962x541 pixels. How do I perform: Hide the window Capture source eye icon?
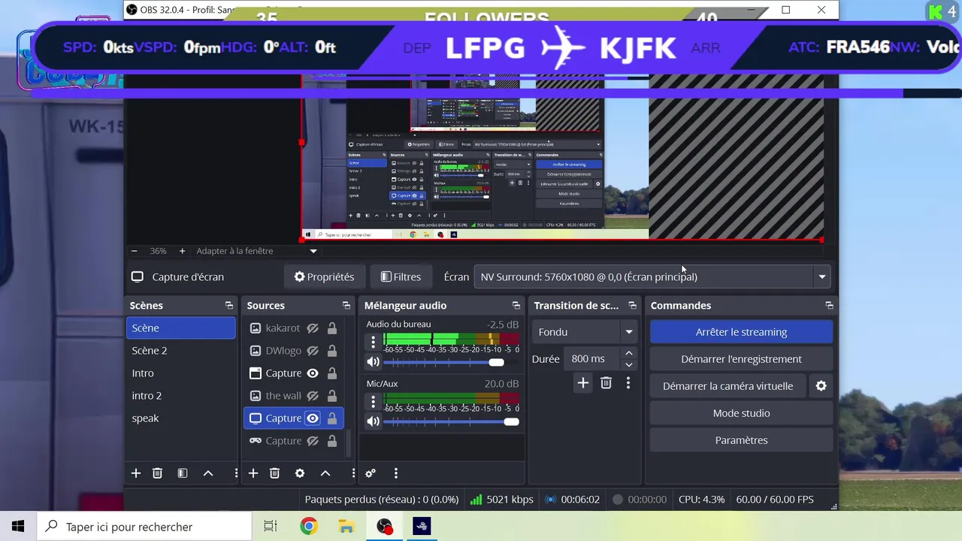click(x=313, y=373)
